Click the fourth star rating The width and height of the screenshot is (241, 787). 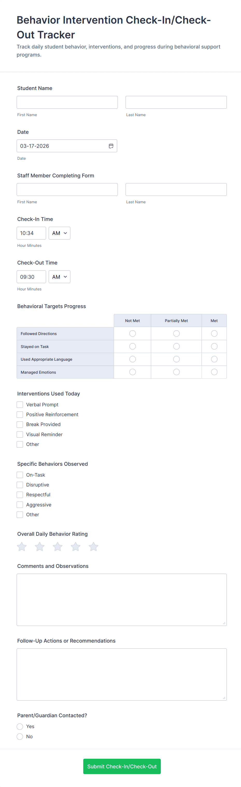(x=75, y=546)
